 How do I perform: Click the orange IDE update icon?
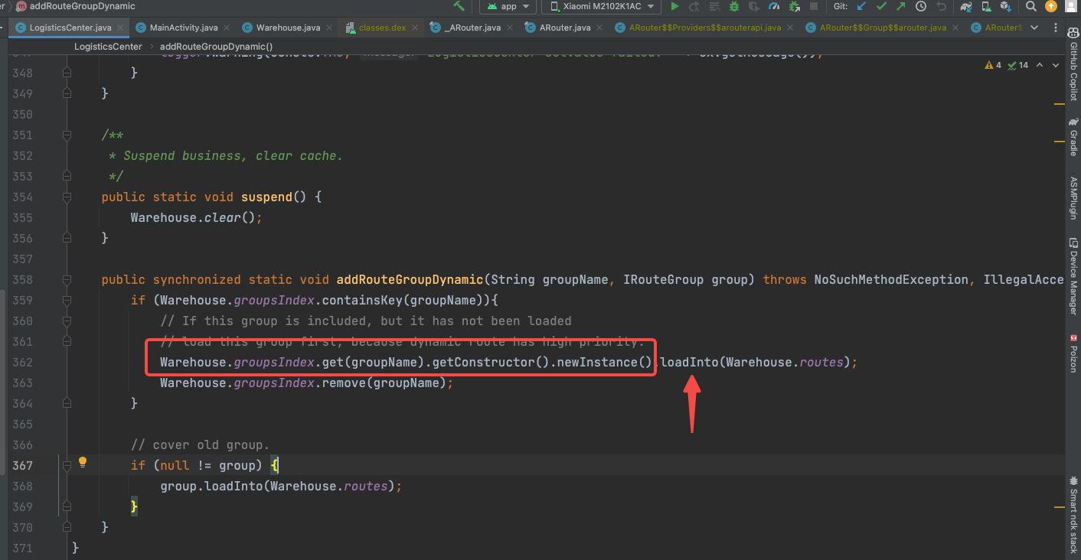(1051, 6)
